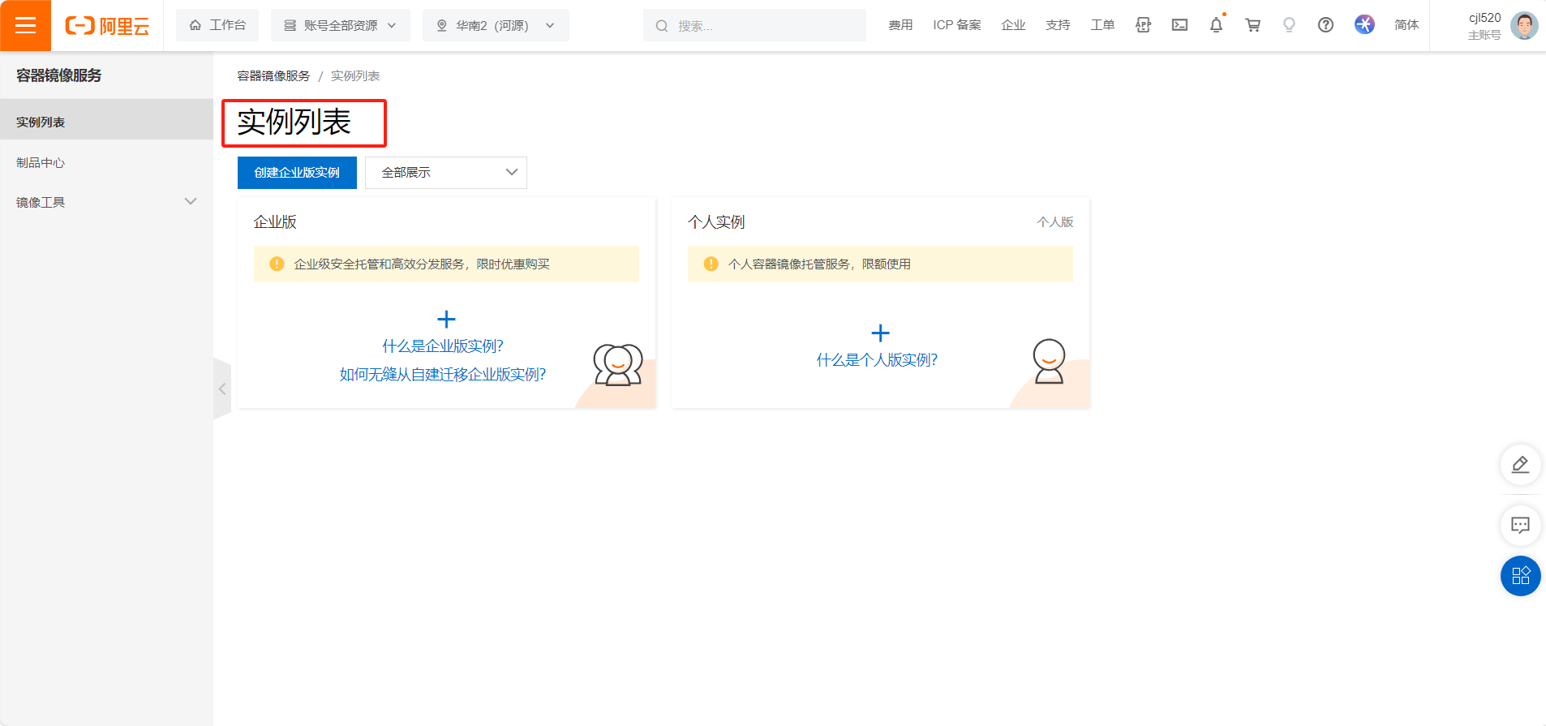Select 制品中心 in the sidebar
The width and height of the screenshot is (1546, 726).
pos(106,162)
